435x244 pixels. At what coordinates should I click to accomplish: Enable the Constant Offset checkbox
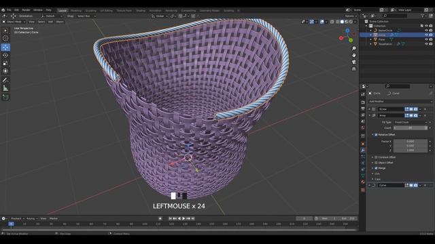pyautogui.click(x=376, y=157)
